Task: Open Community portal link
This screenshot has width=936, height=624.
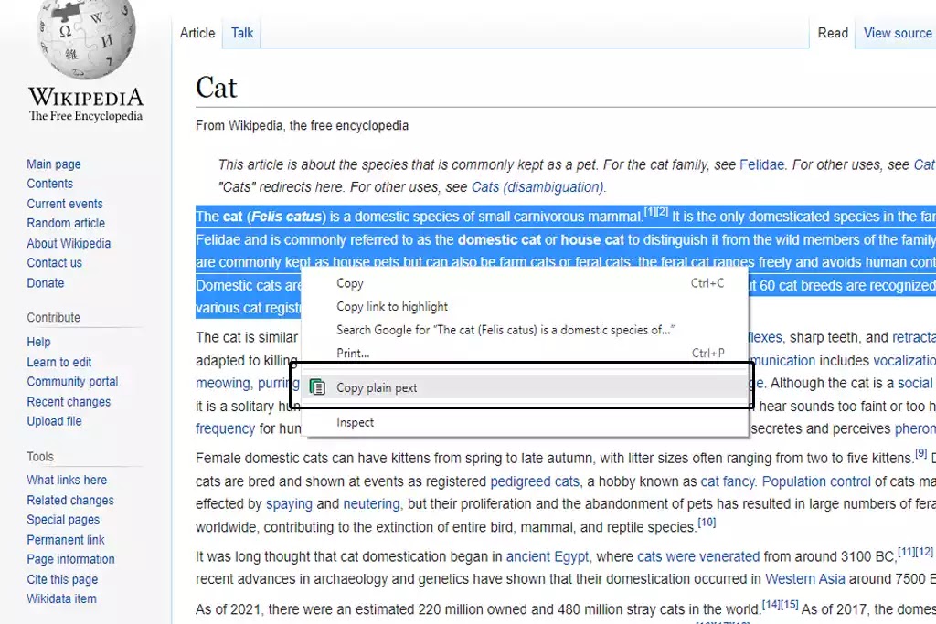Action: [x=72, y=382]
